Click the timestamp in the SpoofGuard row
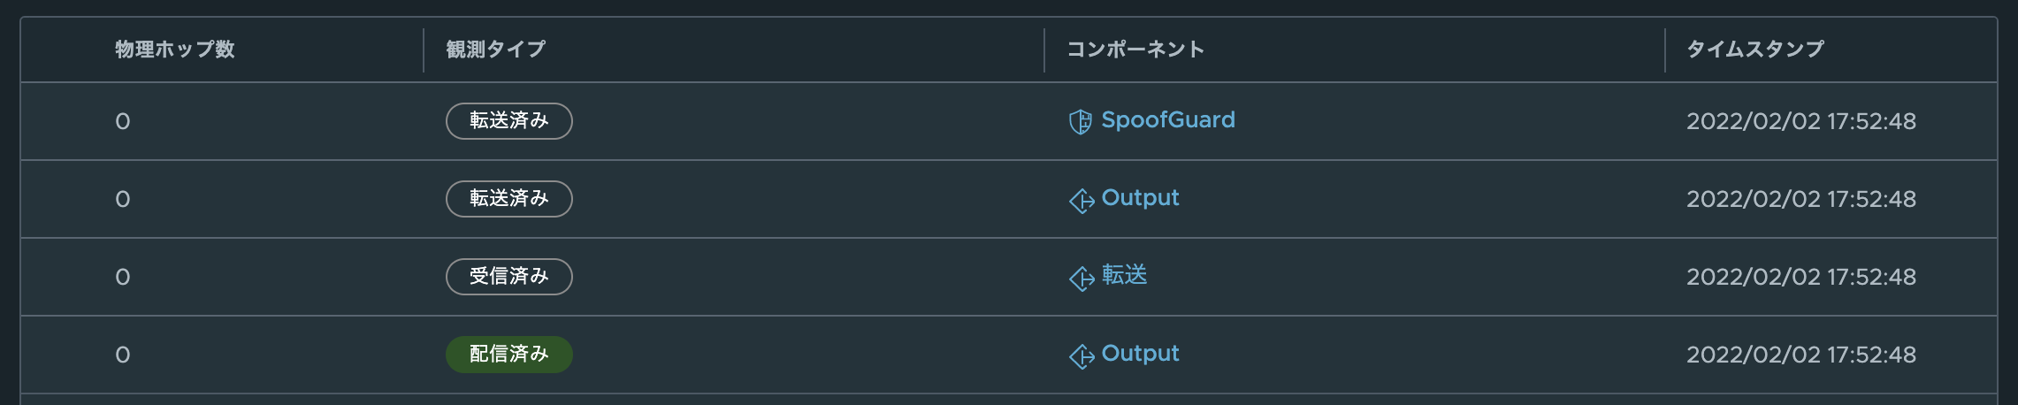The height and width of the screenshot is (405, 2018). [1800, 121]
